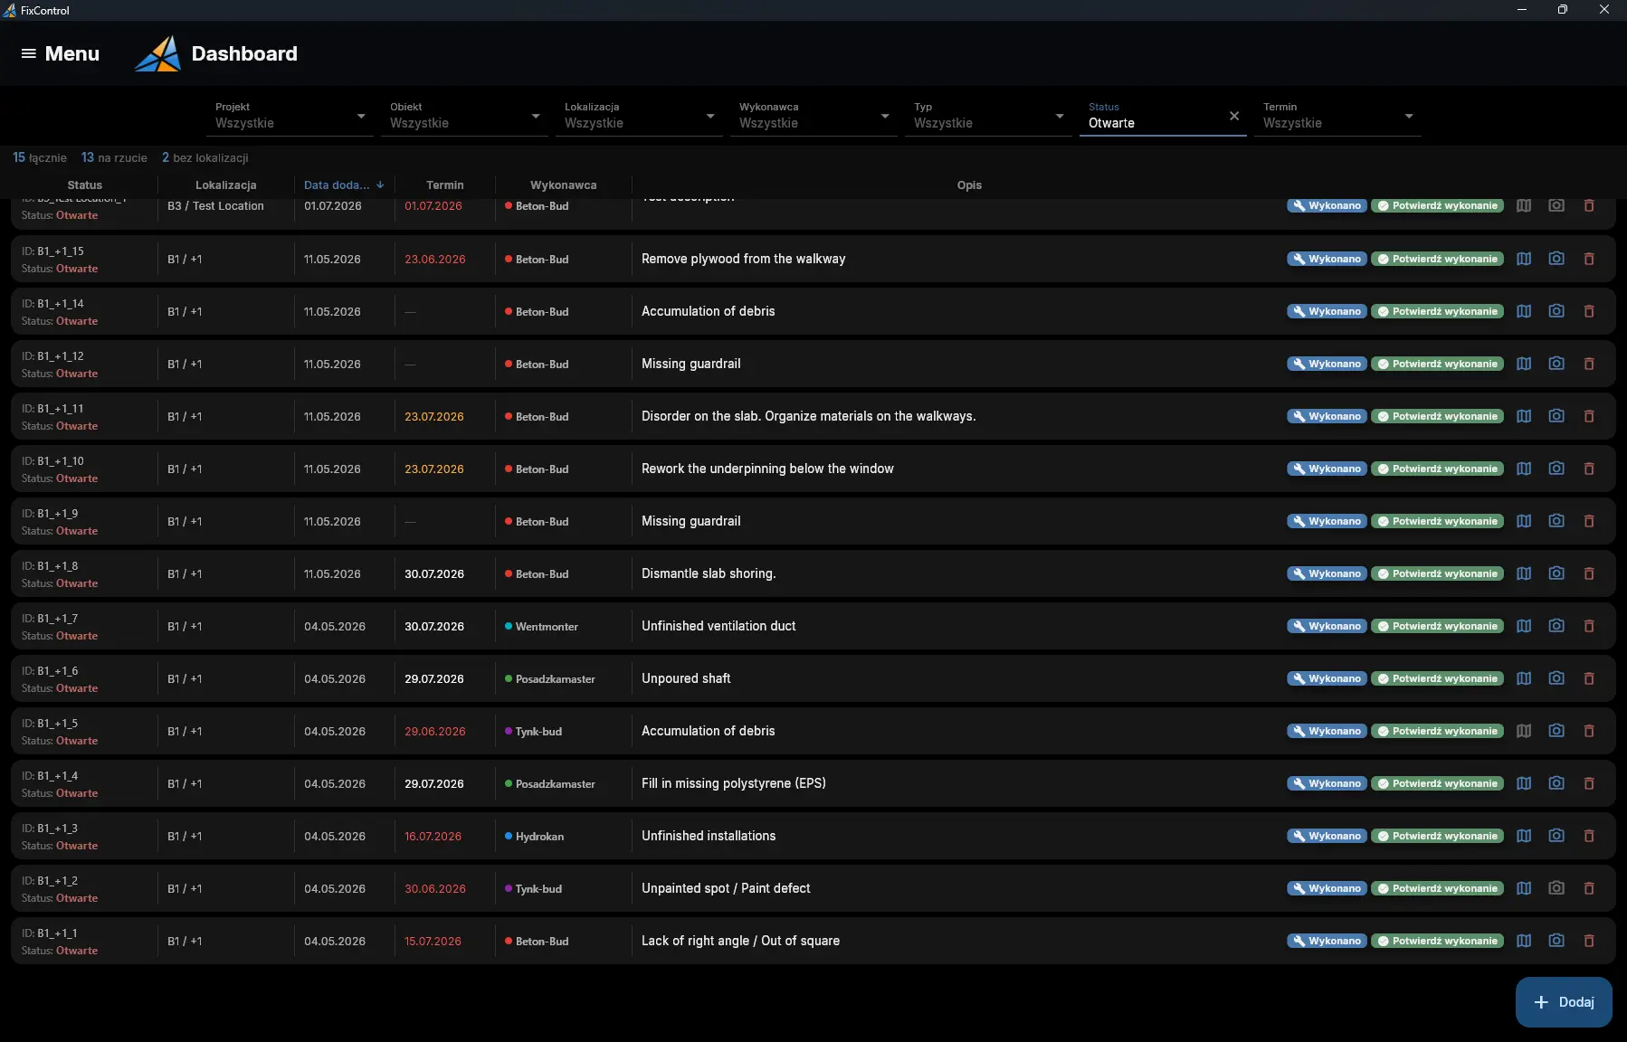The image size is (1627, 1042).
Task: Click the Wykonawca column header
Action: coord(564,185)
